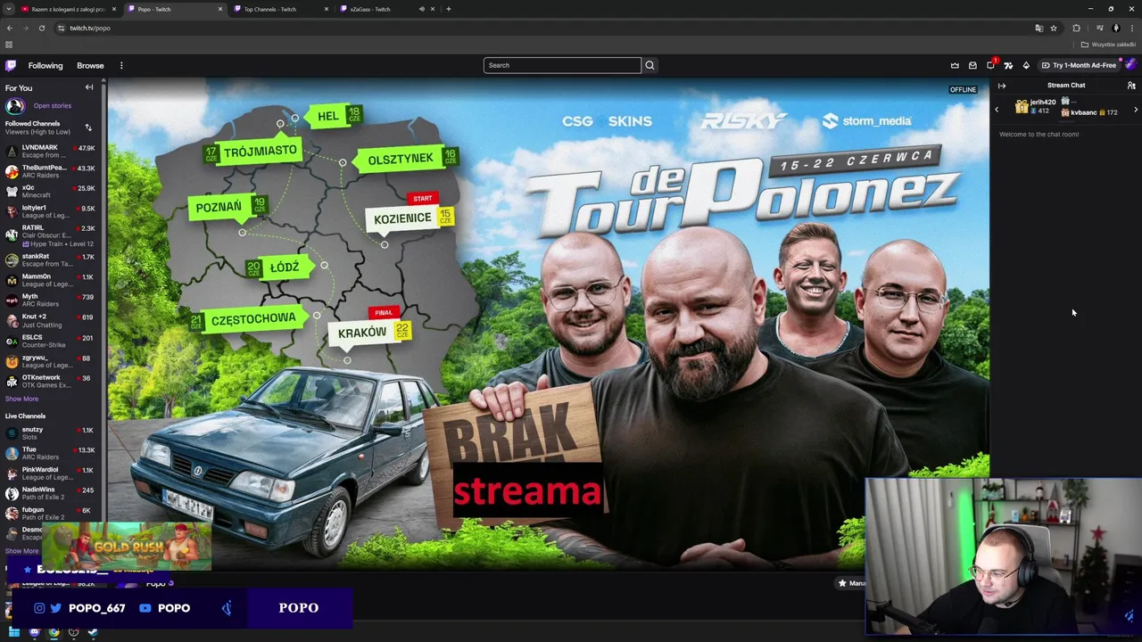Open ESLCS Counter-Strike channel
This screenshot has width=1142, height=642.
click(51, 341)
